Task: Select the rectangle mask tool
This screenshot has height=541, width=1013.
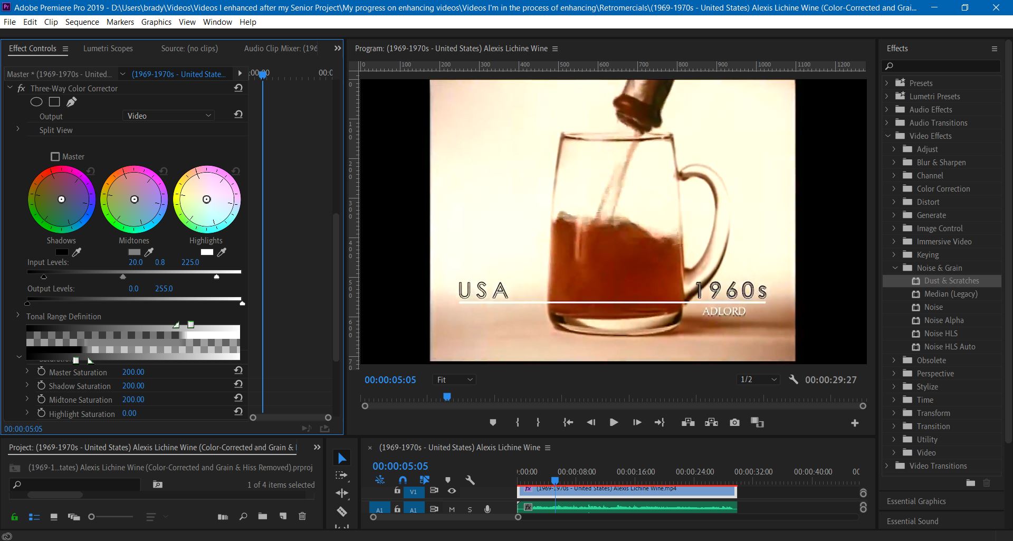Action: [54, 102]
